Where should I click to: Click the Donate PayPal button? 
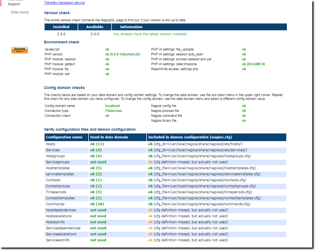tap(20, 50)
